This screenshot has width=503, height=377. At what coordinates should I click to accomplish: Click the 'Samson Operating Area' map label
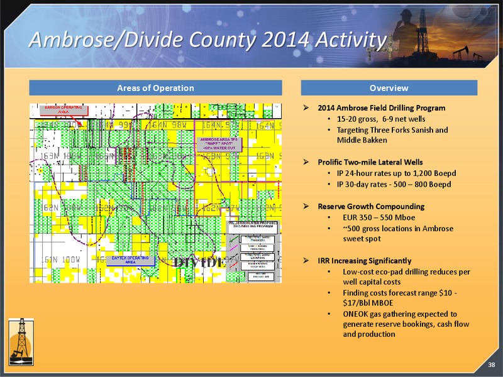64,109
